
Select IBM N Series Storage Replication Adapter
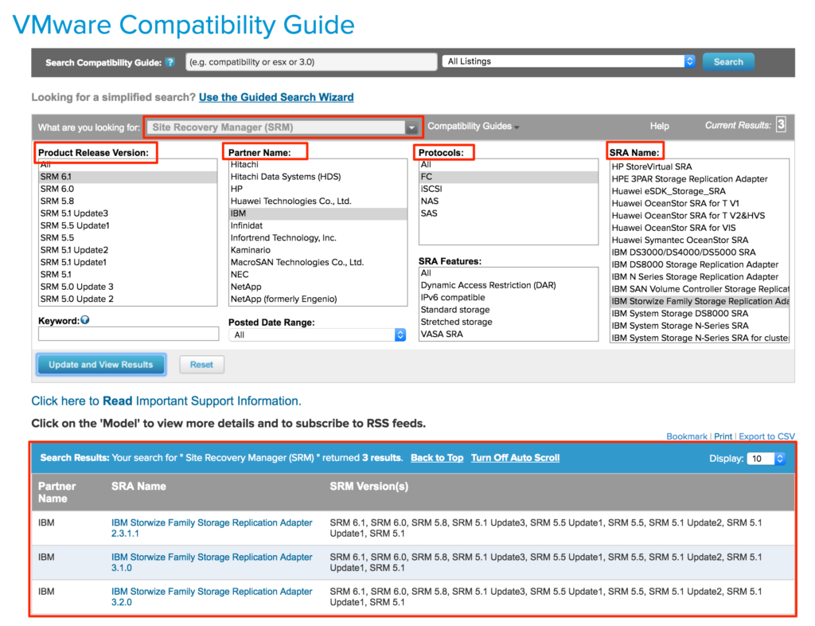click(700, 276)
